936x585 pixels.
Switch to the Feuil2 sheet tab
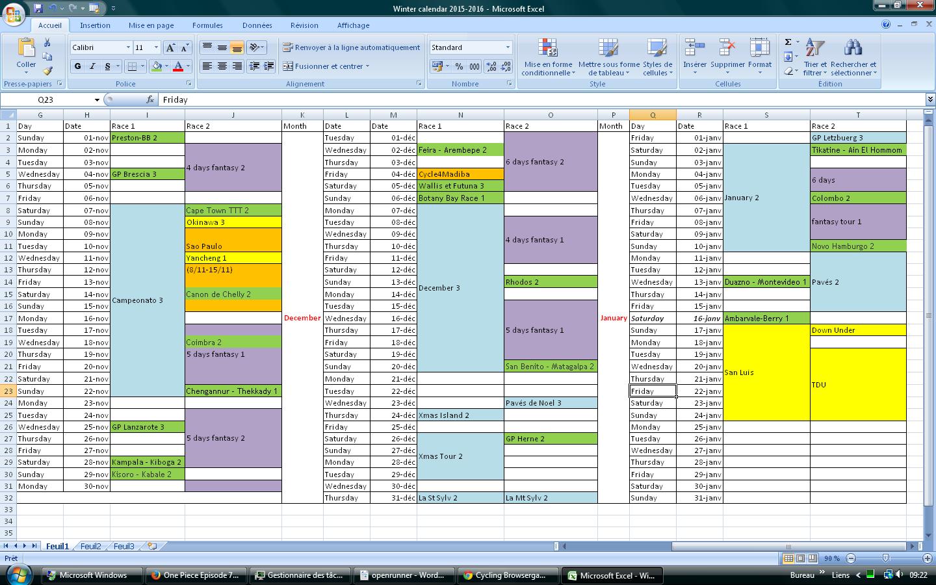point(90,546)
